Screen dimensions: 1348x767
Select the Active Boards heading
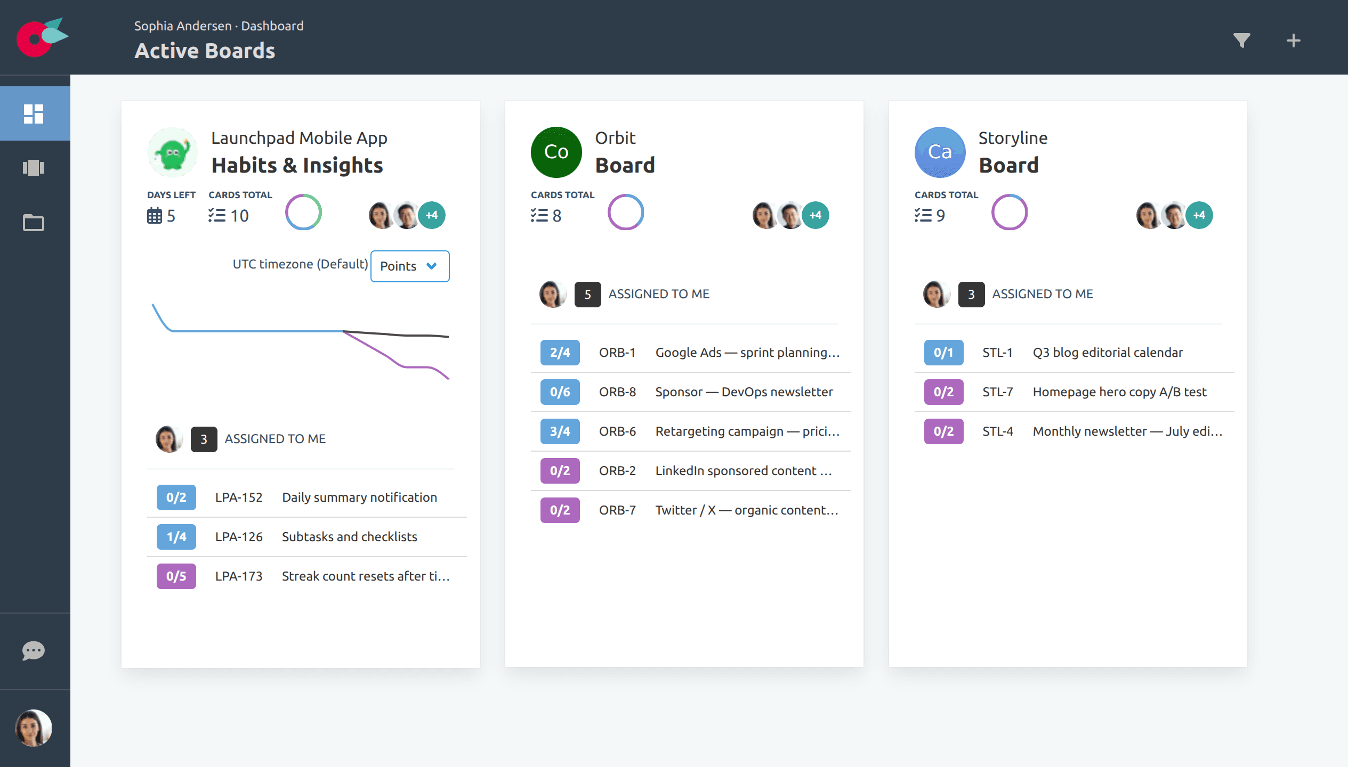[x=205, y=50]
